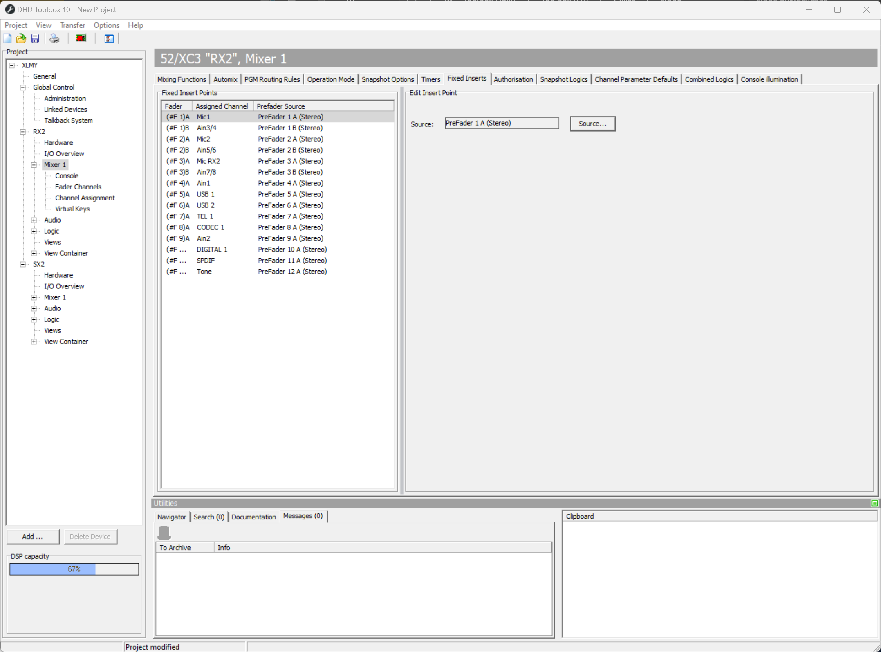Open options via the checklist toolbar icon

click(x=108, y=38)
